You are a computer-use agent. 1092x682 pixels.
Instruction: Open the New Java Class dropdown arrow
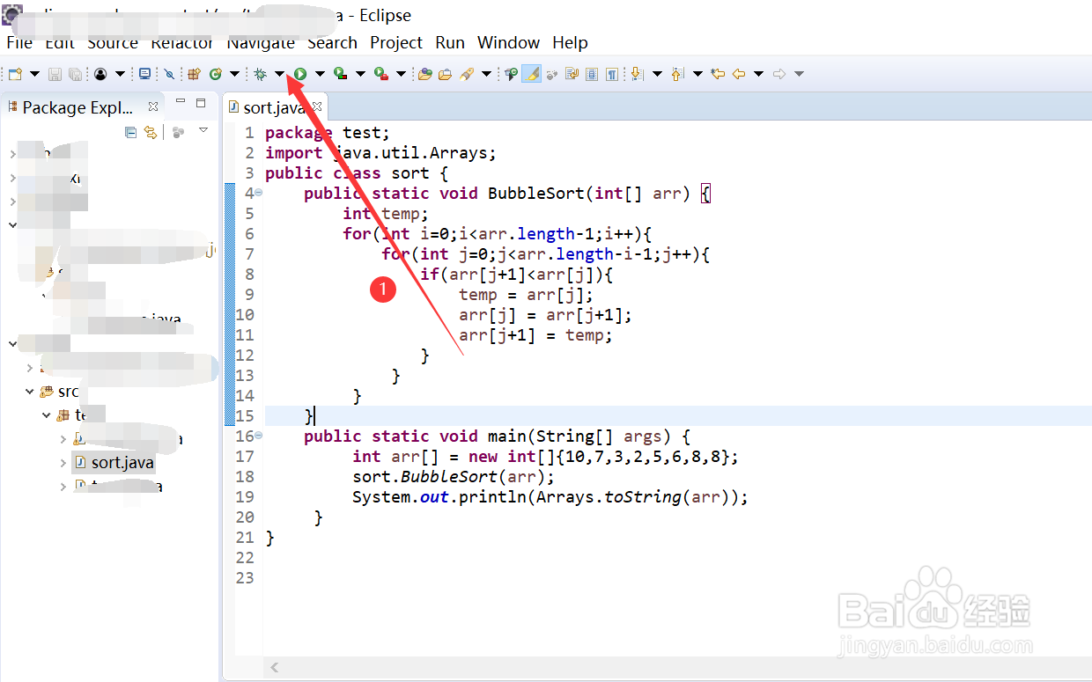click(x=234, y=74)
